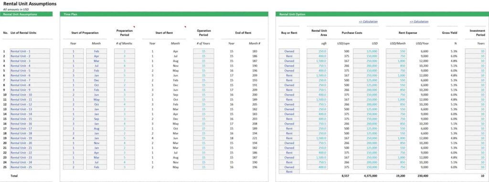This screenshot has width=489, height=182.
Task: Click the investment period cell for Rental Unit - 1
Action: 475,51
